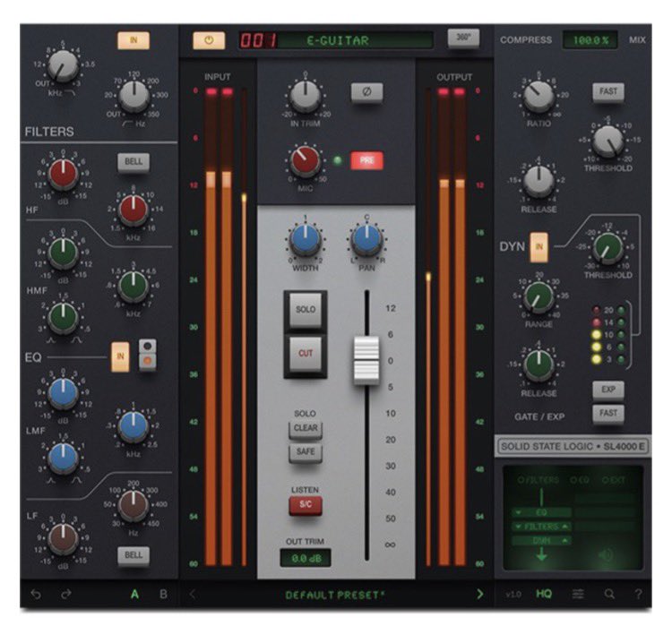Toggle gate FAST attack button
The width and height of the screenshot is (672, 626).
pos(608,413)
